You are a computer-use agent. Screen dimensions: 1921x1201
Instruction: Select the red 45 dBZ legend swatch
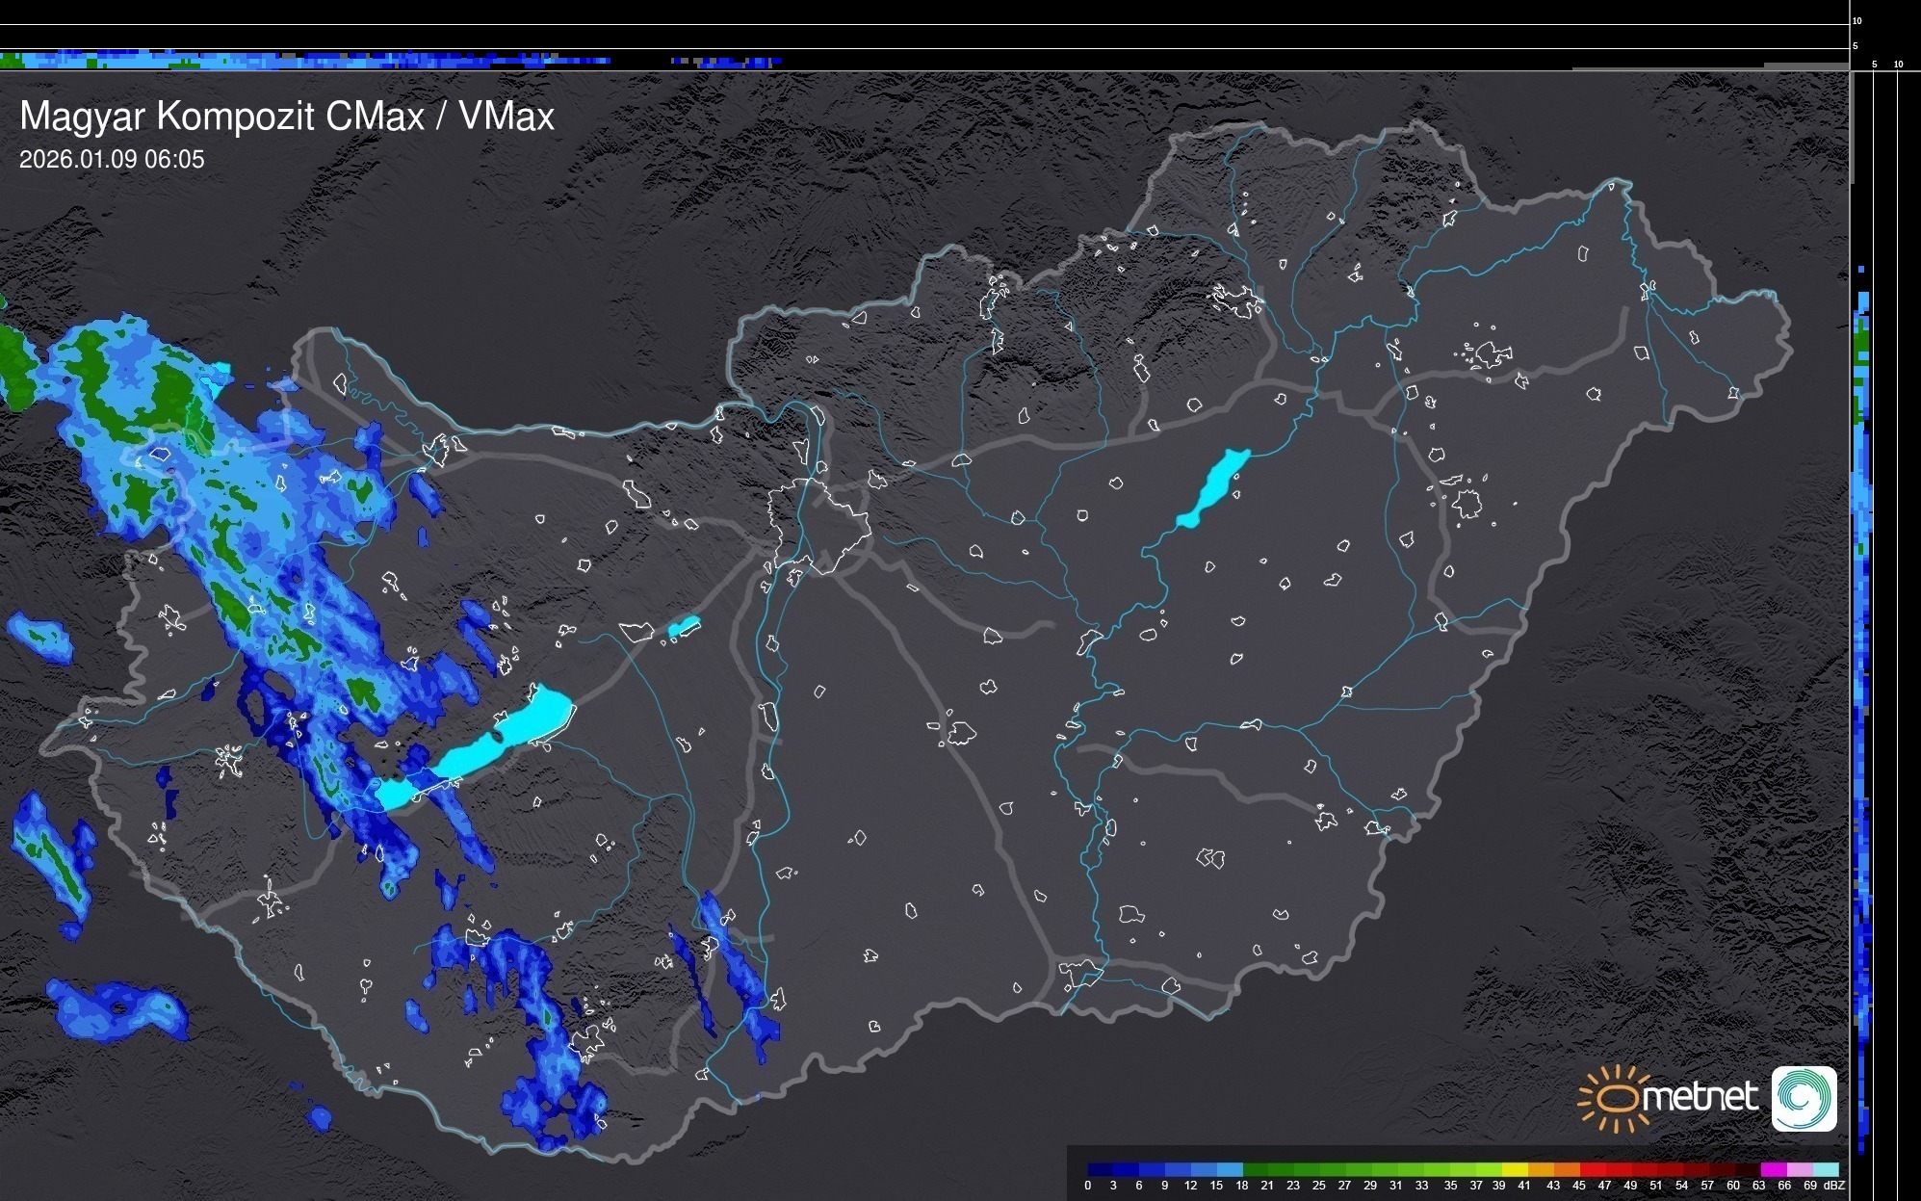point(1593,1169)
